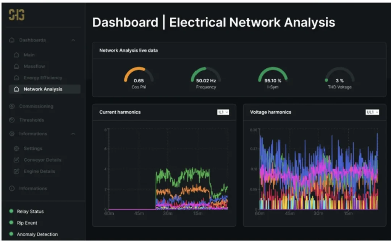The height and width of the screenshot is (241, 391).
Task: Open the Energy Efficiency dashboard
Action: pos(43,78)
